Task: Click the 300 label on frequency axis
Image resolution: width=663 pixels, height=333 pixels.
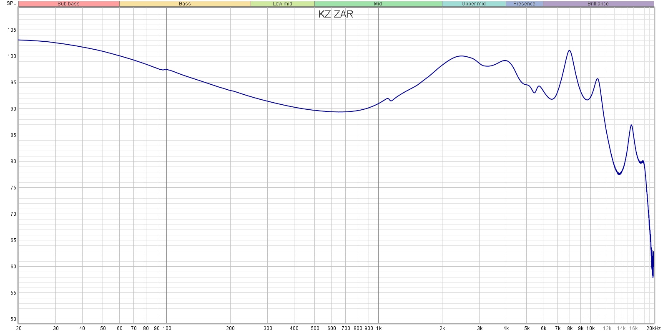Action: pyautogui.click(x=268, y=328)
